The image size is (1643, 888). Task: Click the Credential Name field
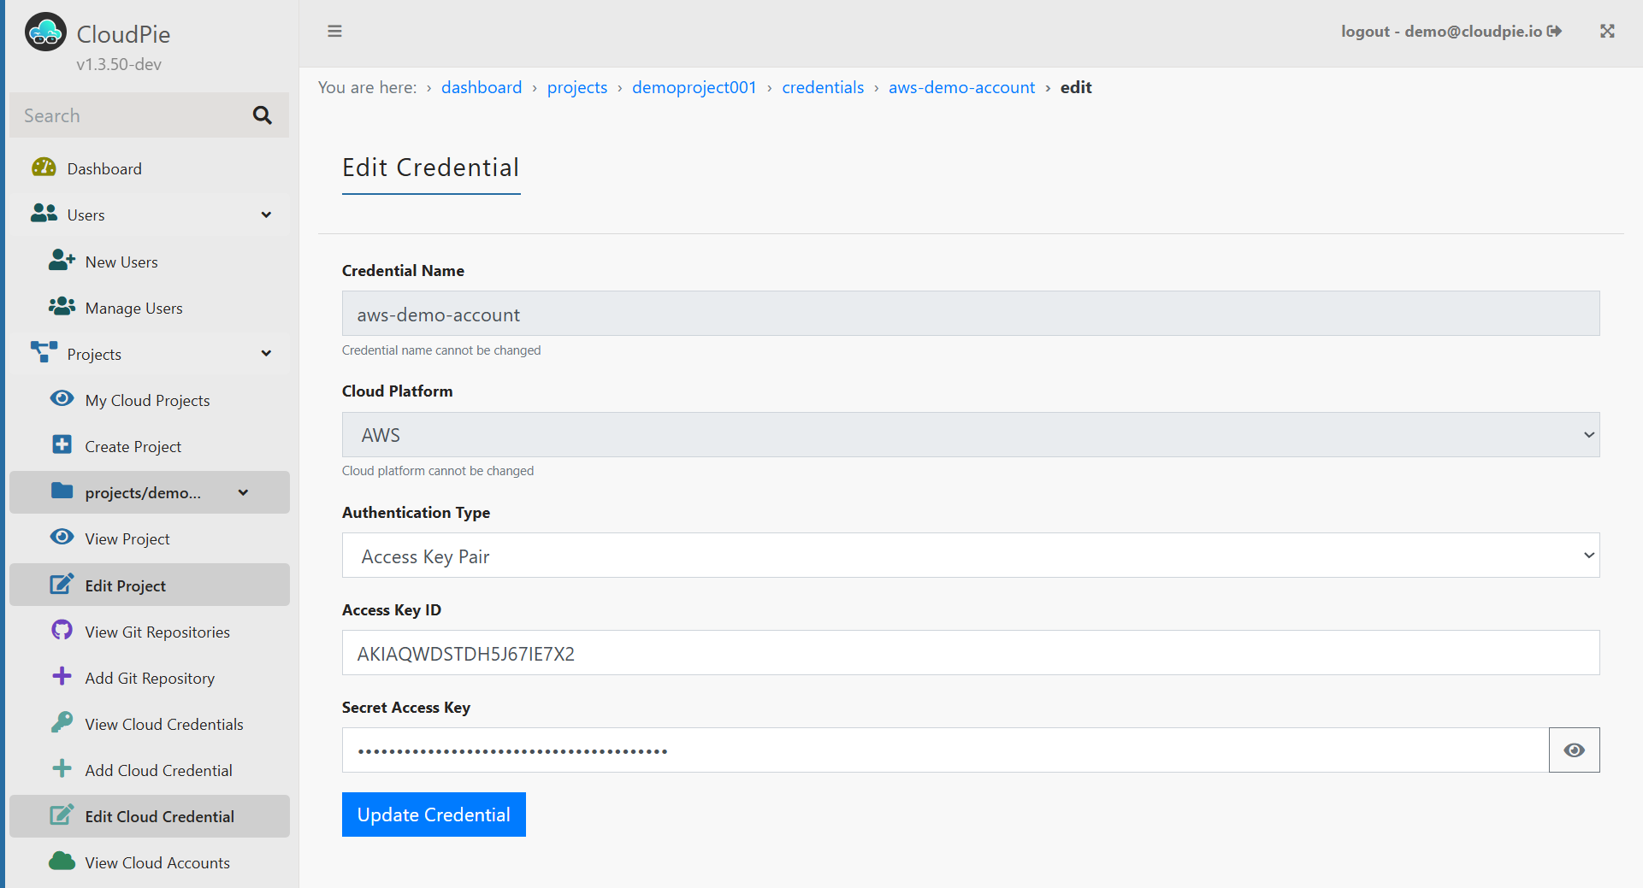click(x=971, y=314)
